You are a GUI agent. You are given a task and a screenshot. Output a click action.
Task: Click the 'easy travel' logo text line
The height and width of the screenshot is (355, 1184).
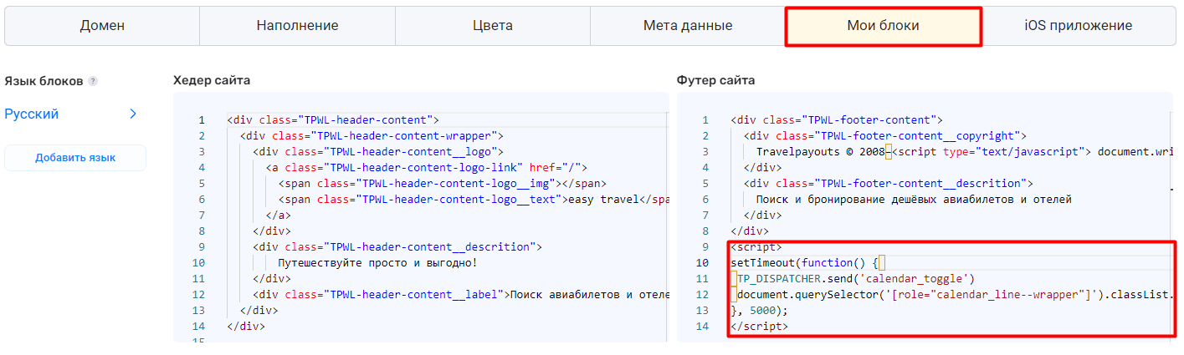pyautogui.click(x=474, y=200)
